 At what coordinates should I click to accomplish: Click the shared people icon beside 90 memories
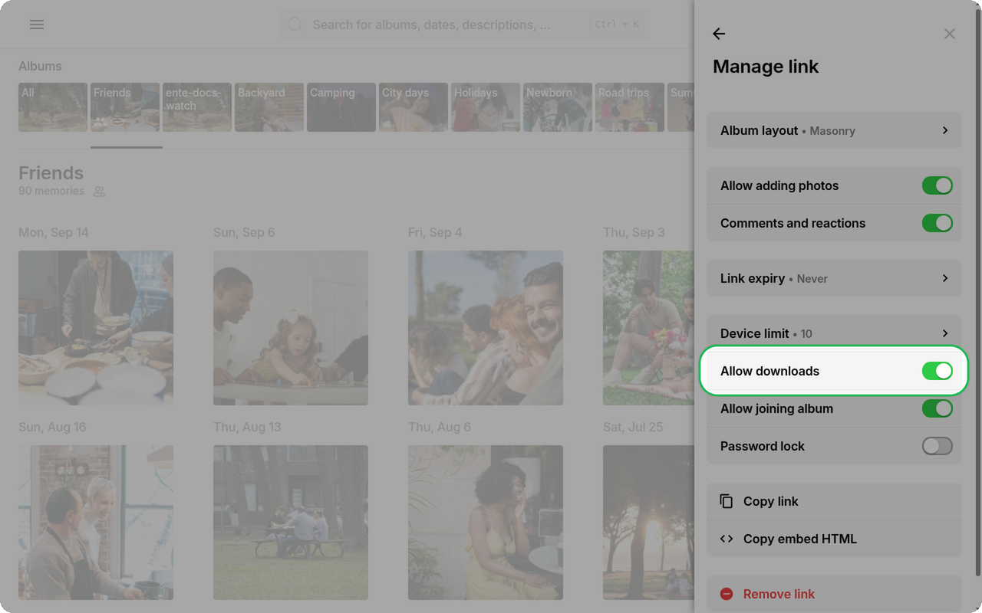[99, 192]
